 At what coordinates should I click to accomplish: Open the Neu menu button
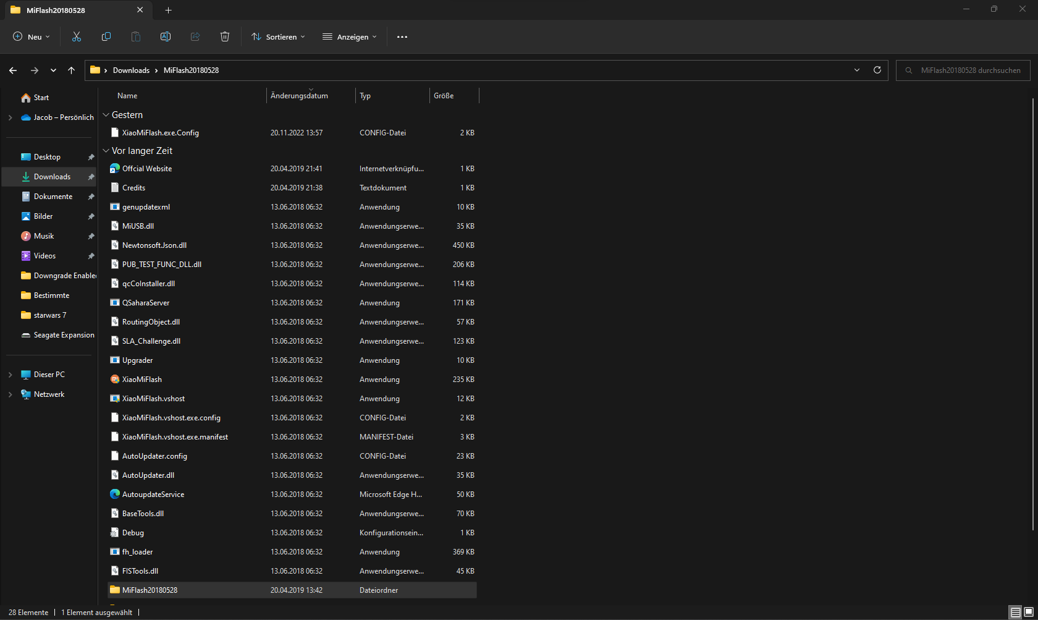(x=32, y=37)
